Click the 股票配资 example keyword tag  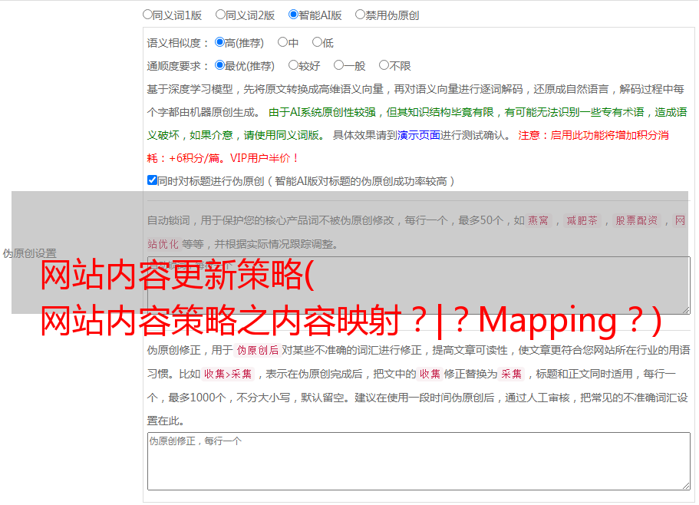637,220
